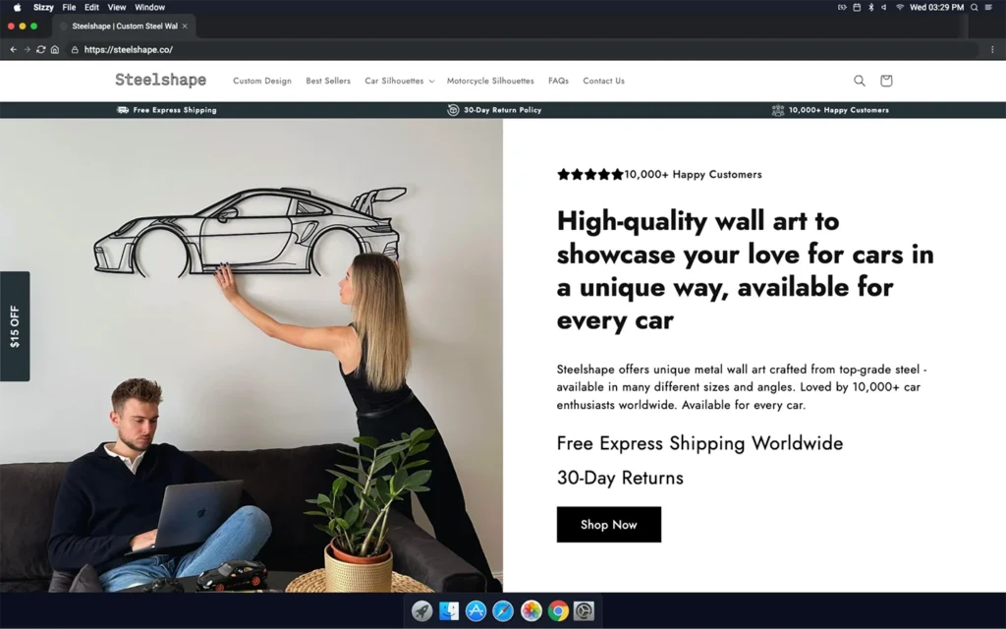Open the shopping cart icon
Viewport: 1006px width, 629px height.
(x=885, y=81)
